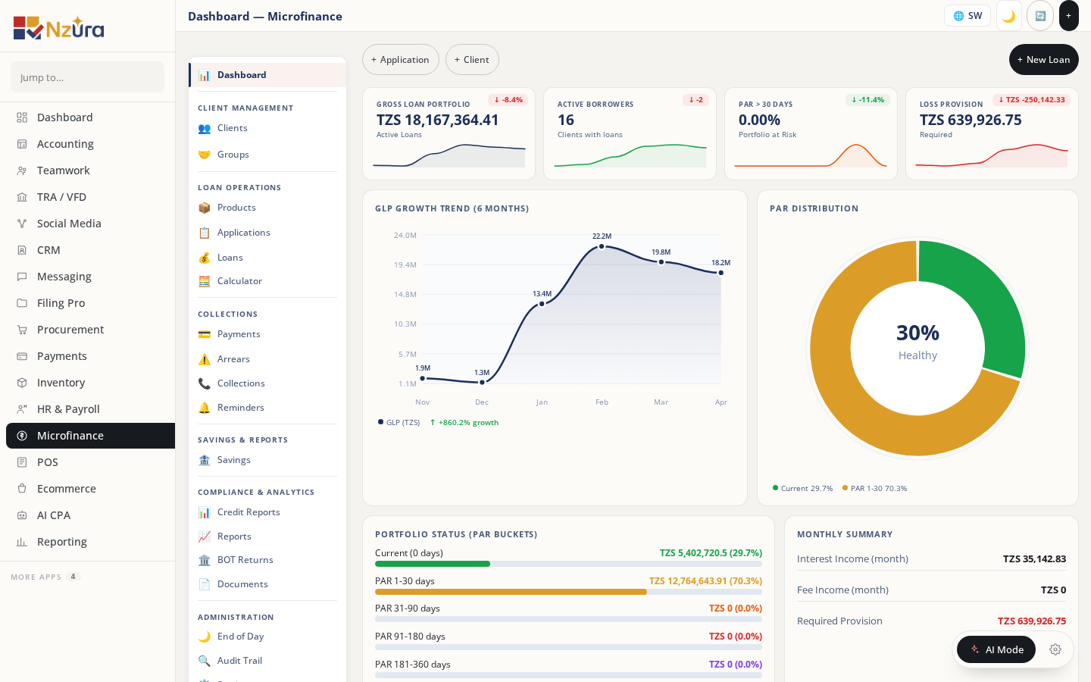Click PAR > 30 Days card
1091x682 pixels.
tap(811, 133)
